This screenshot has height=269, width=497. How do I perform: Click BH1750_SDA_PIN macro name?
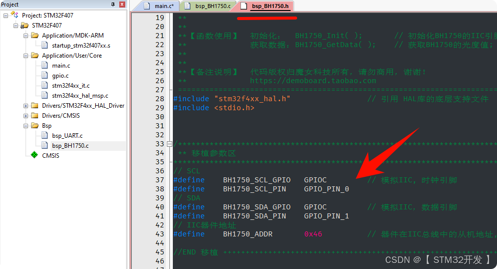254,216
